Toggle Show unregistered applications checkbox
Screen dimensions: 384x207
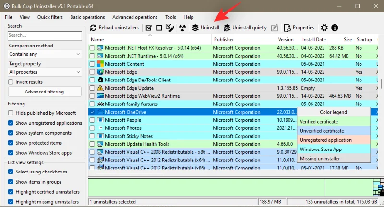(x=11, y=123)
